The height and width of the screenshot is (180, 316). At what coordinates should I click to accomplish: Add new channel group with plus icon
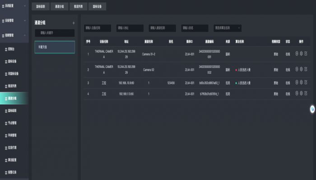pyautogui.click(x=73, y=22)
